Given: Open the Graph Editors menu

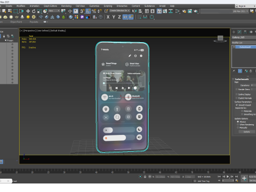Looking at the screenshot, I should point(50,6).
